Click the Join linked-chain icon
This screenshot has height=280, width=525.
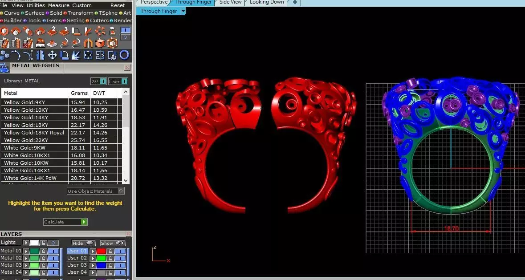pos(88,55)
